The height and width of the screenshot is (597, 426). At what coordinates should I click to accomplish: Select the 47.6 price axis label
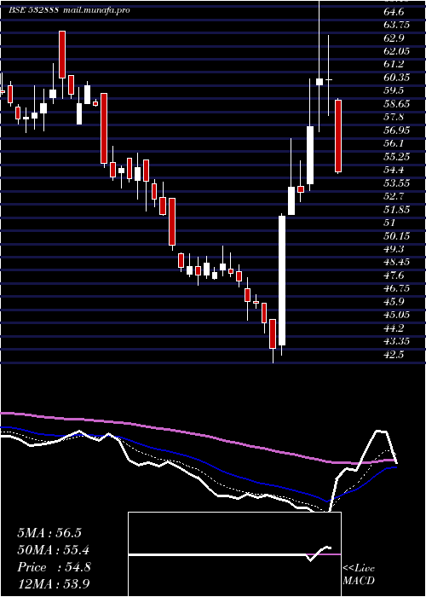[394, 275]
